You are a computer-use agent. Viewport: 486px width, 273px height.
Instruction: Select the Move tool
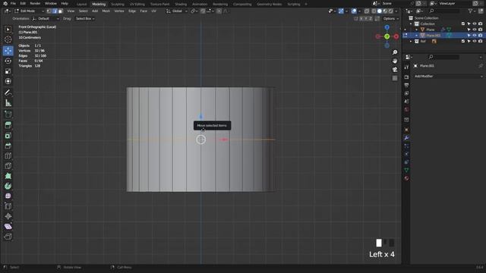[x=8, y=51]
